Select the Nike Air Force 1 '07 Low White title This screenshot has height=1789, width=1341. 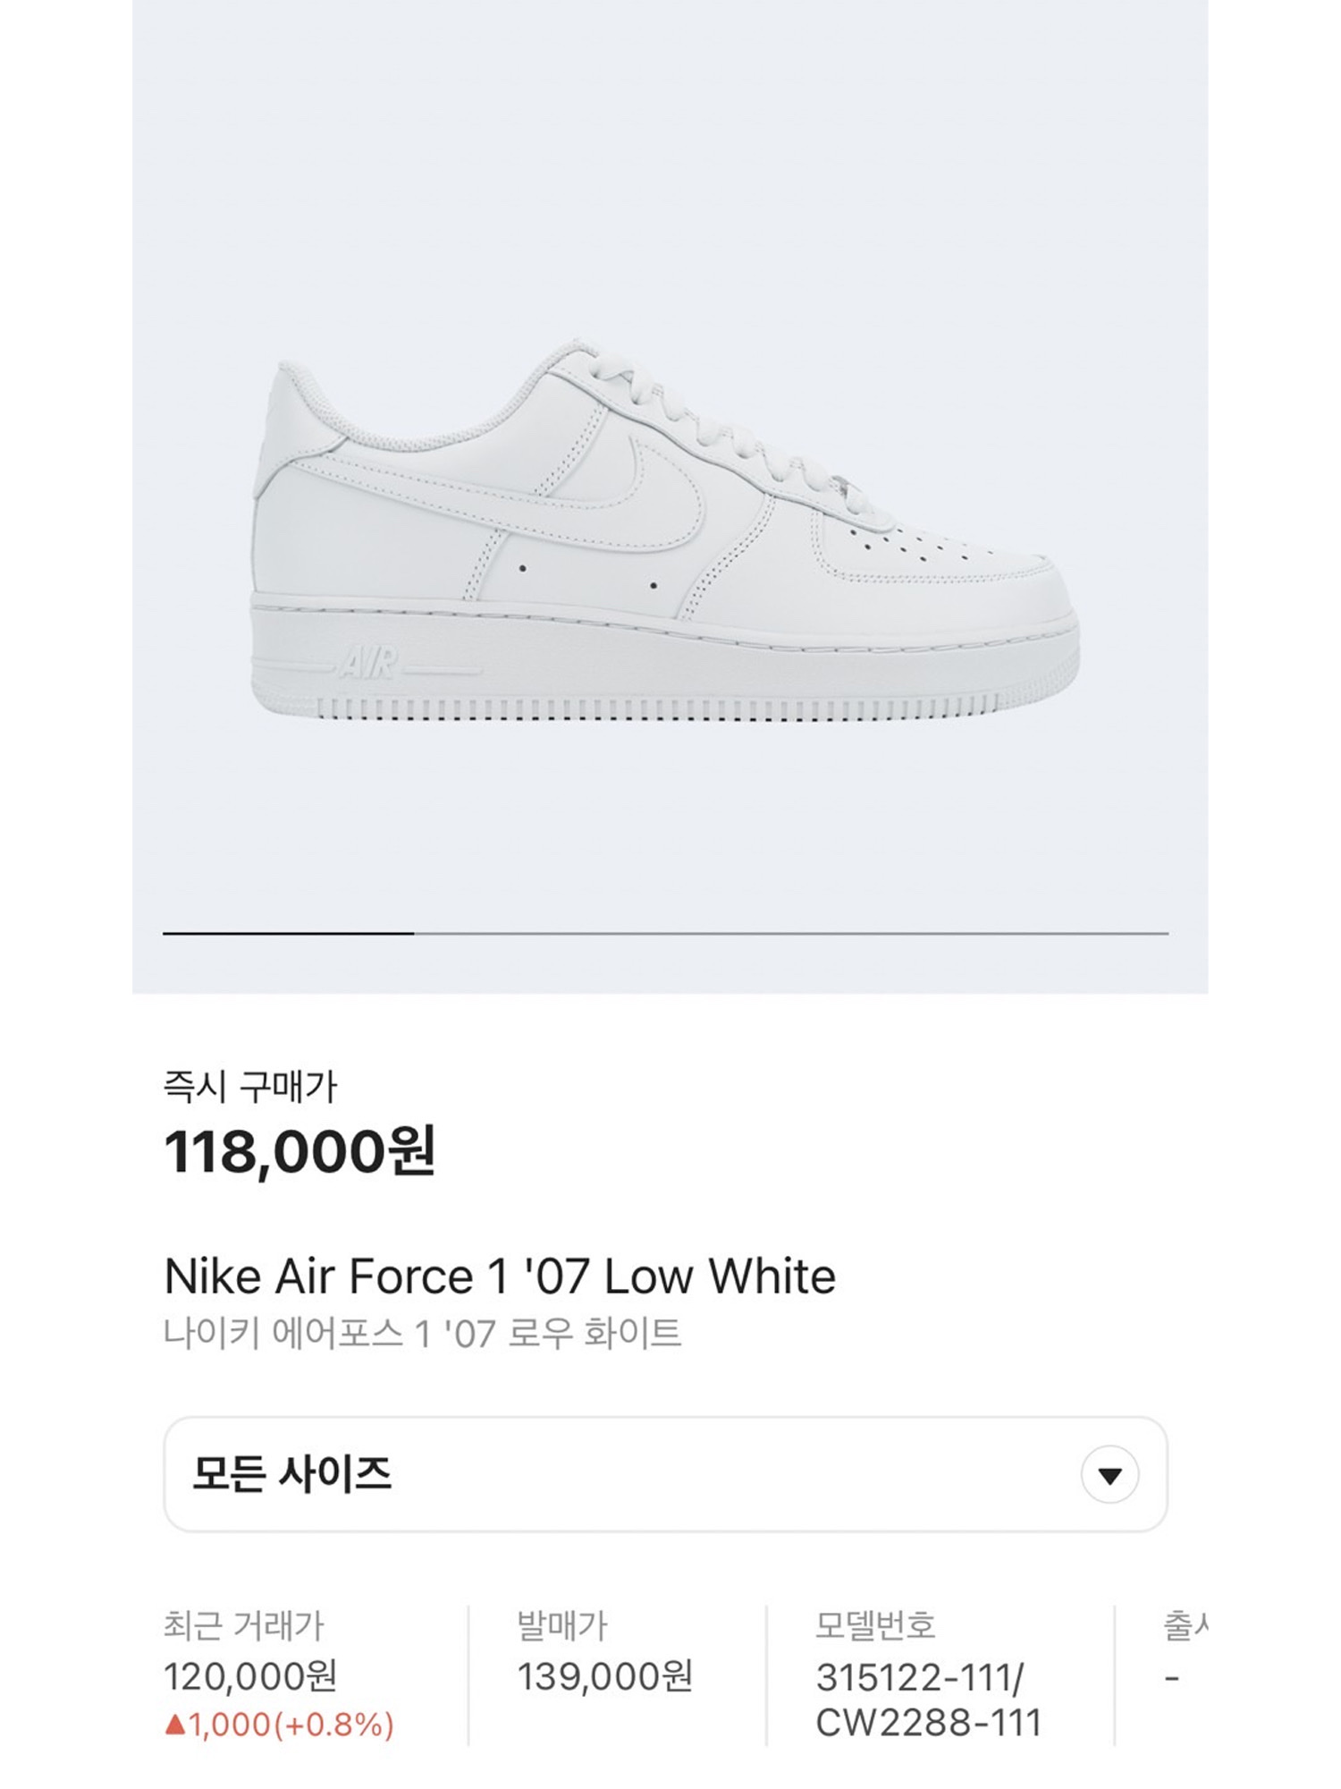500,1276
